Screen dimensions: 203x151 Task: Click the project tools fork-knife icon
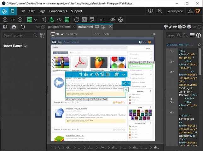point(42,35)
